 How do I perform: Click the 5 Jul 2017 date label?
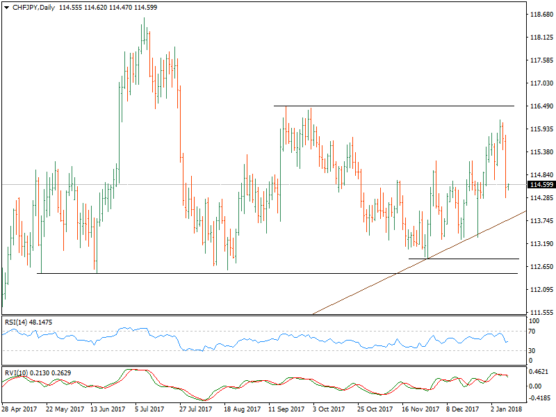click(x=149, y=409)
